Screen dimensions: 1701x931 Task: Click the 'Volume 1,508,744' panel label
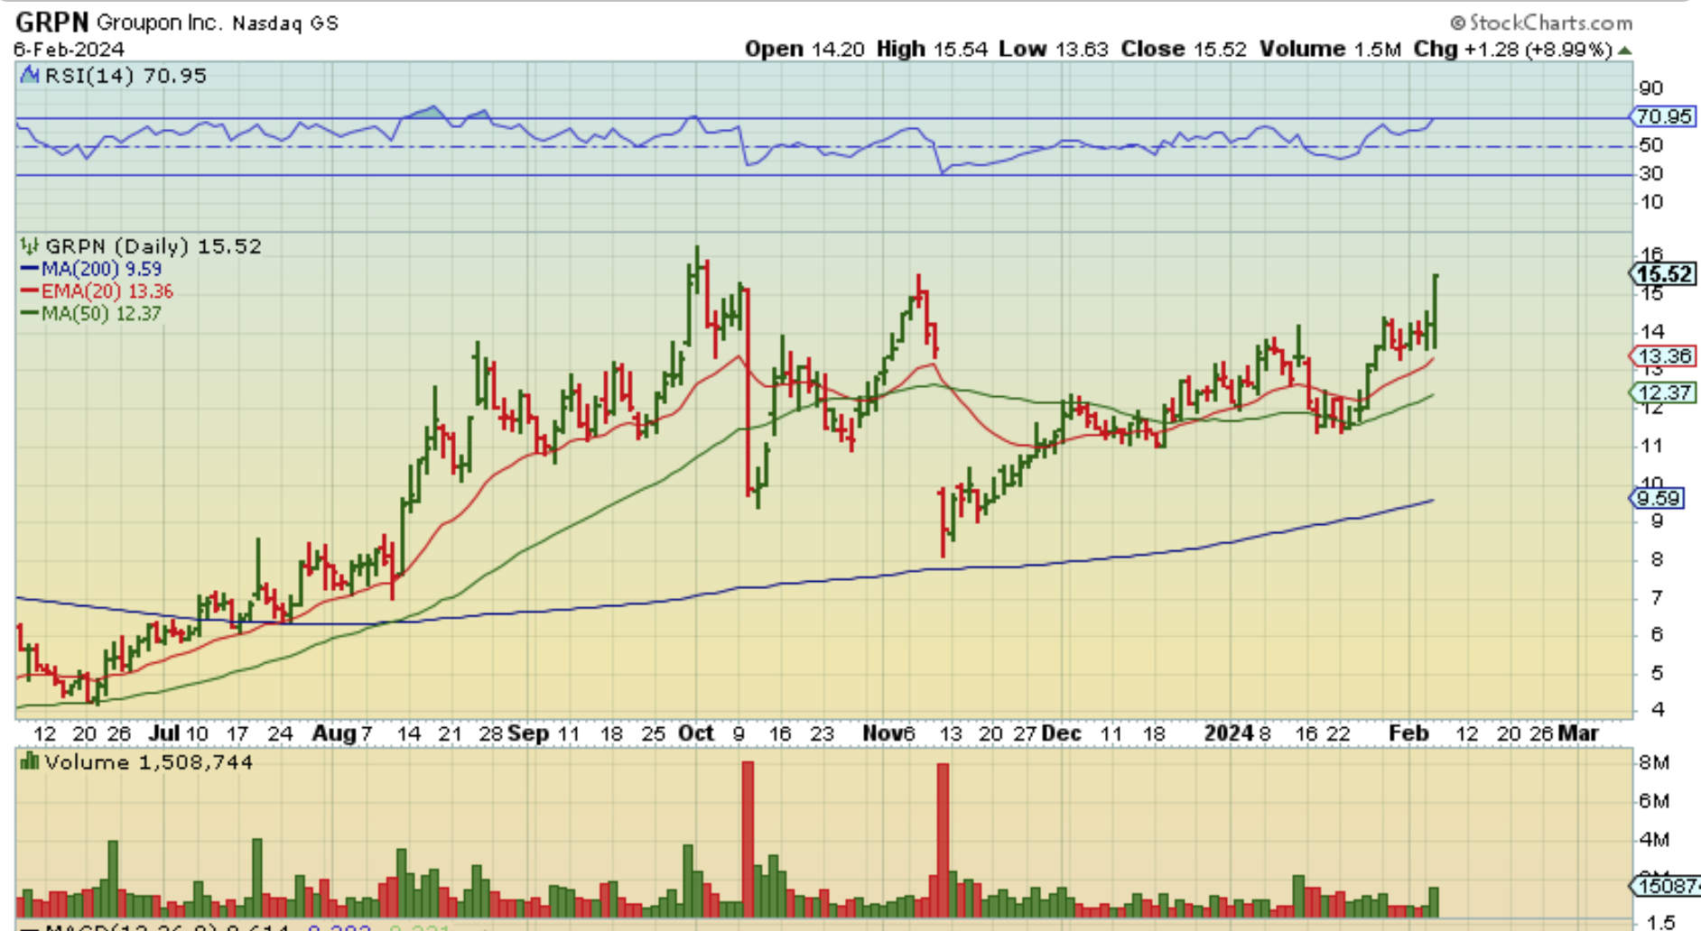[149, 762]
